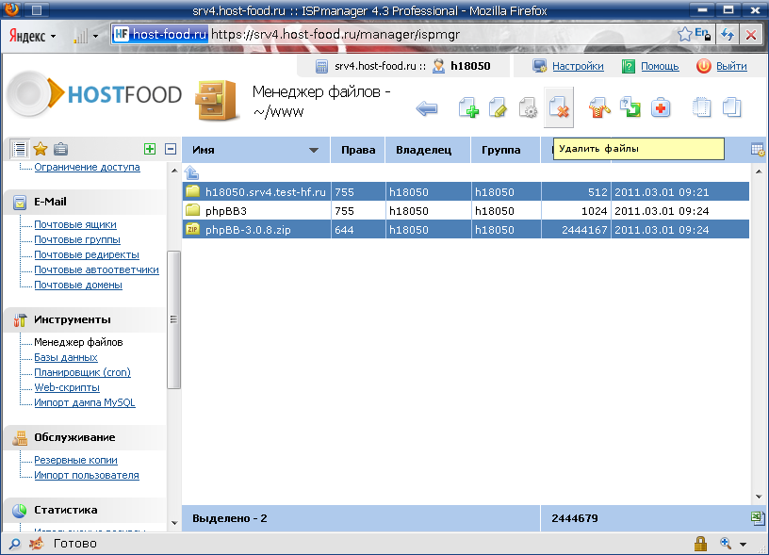Switch to the list view menu icon
The width and height of the screenshot is (769, 555).
point(20,149)
